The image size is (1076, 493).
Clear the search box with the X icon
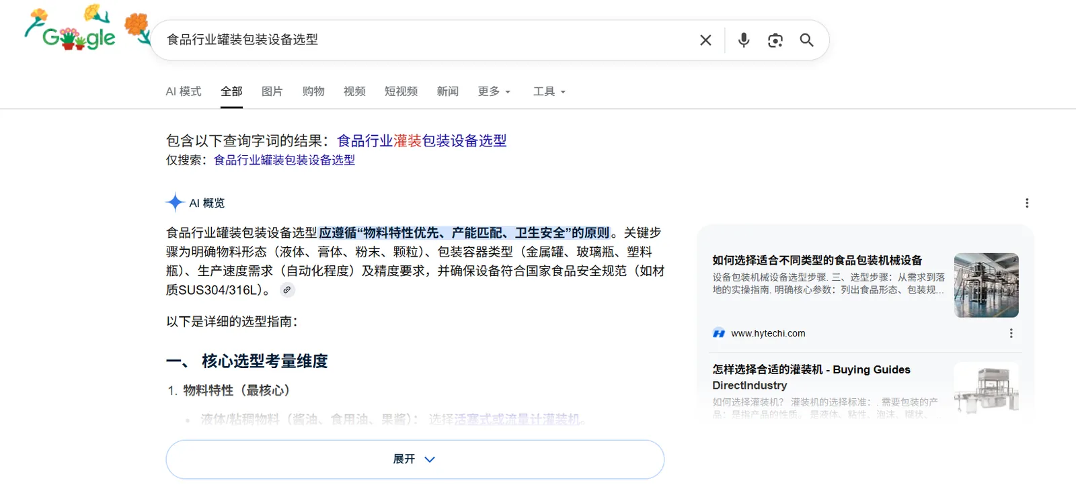point(705,40)
